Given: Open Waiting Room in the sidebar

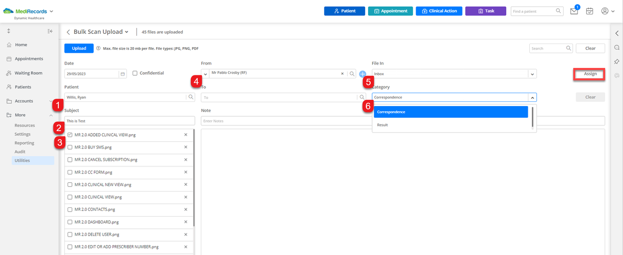Looking at the screenshot, I should pos(30,73).
